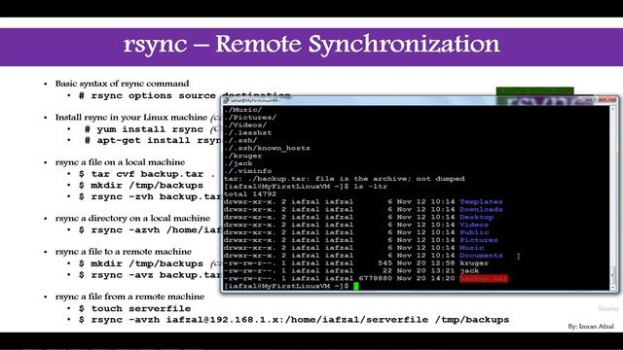Click the 'Install rsync in your Linux machine' bullet
The image size is (623, 350).
point(131,118)
